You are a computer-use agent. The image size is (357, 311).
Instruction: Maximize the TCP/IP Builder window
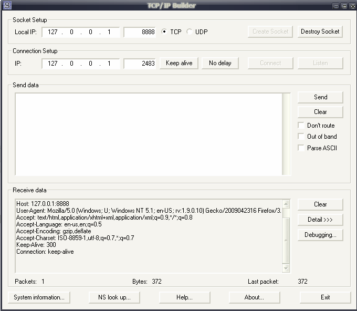(x=344, y=6)
